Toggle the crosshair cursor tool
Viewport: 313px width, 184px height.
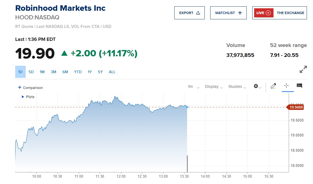[x=286, y=86]
